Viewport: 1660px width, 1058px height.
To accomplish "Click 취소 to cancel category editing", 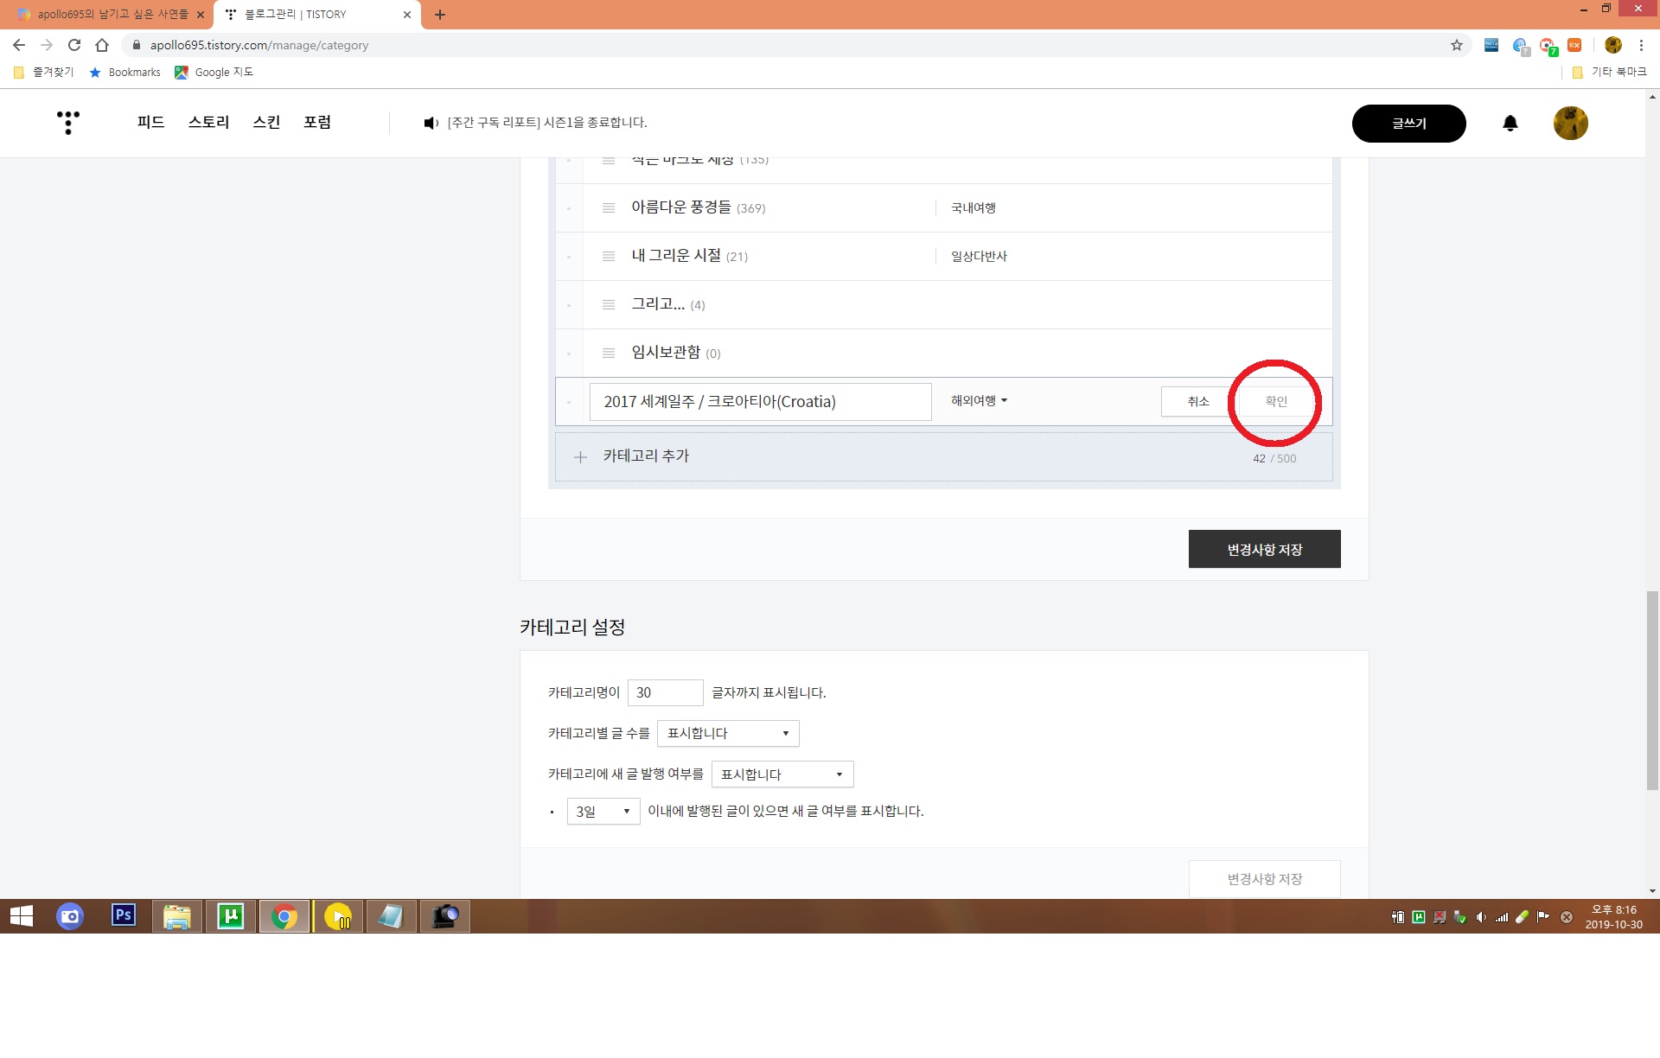I will coord(1198,401).
